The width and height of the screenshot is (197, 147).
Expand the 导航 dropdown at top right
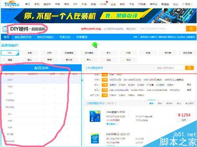(187, 4)
